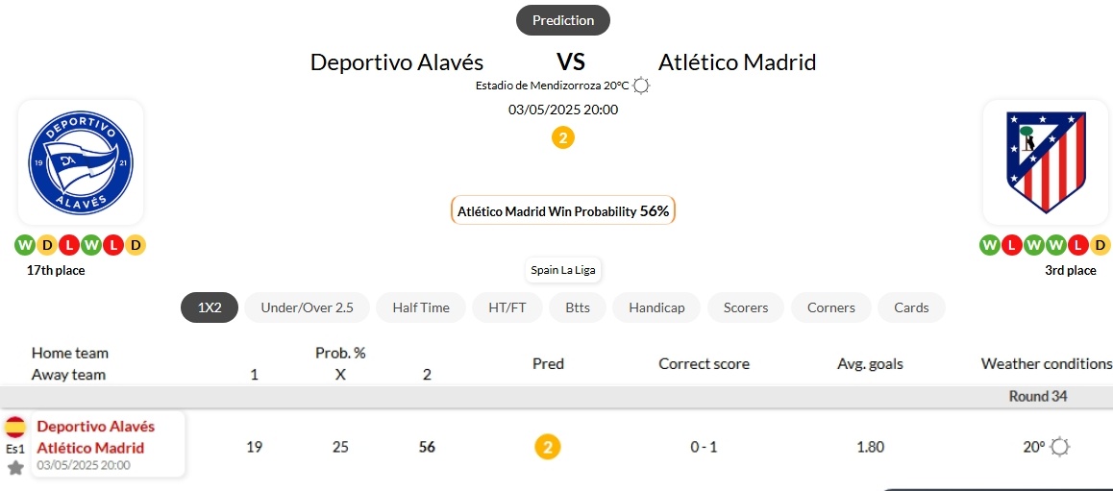Screen dimensions: 1113x491
Task: Click Atlético Madrid's last yellow D form badge
Action: tap(1100, 246)
